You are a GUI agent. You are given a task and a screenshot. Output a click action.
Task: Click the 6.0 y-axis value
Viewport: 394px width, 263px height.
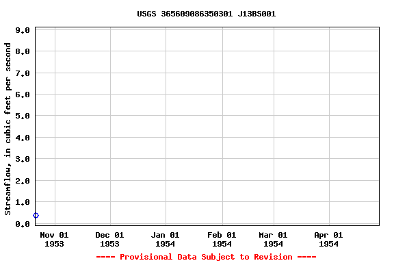23,95
